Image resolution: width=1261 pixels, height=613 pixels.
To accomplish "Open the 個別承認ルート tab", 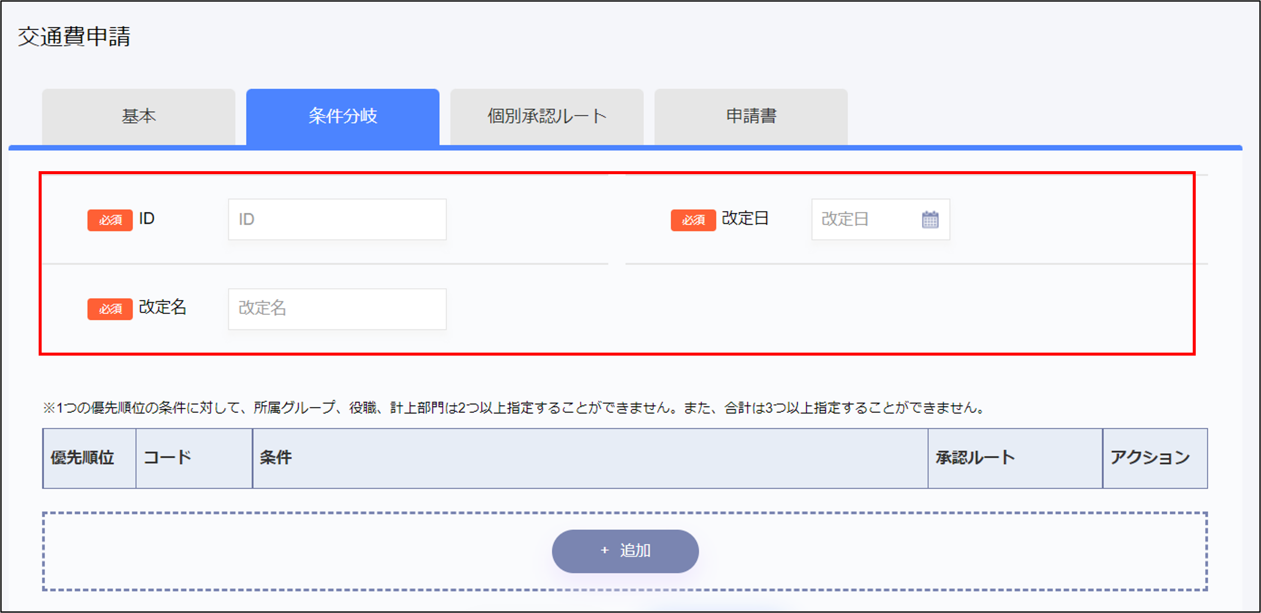I will 546,116.
